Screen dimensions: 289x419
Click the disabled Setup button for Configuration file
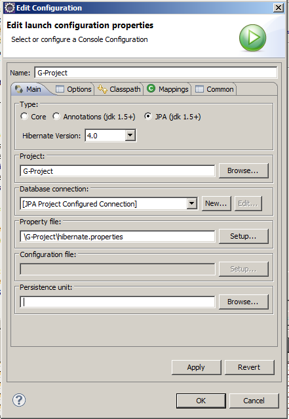[x=243, y=269]
